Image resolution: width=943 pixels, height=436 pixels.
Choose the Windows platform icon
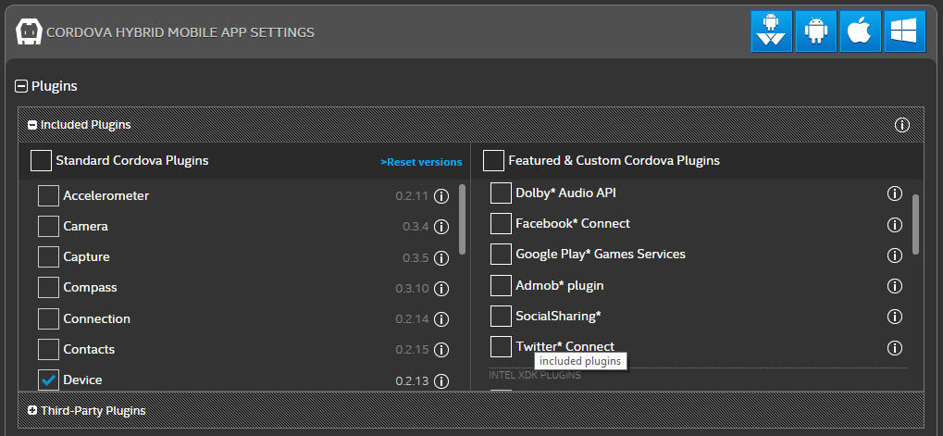904,31
